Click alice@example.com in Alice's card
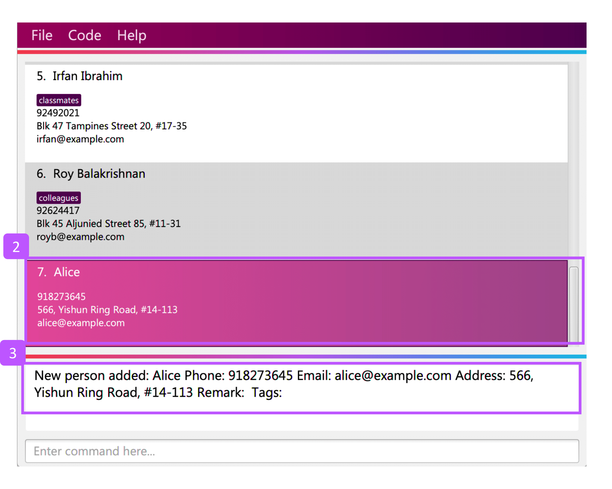 click(81, 323)
